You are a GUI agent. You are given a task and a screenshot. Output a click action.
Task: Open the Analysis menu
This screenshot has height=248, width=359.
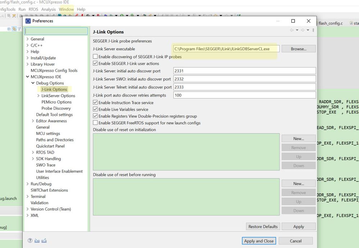pyautogui.click(x=48, y=9)
